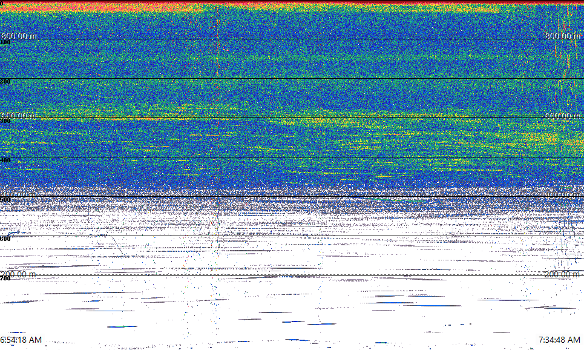Viewport: 584px width, 350px height.
Task: Select the 500 depth scale label
Action: 5,200
